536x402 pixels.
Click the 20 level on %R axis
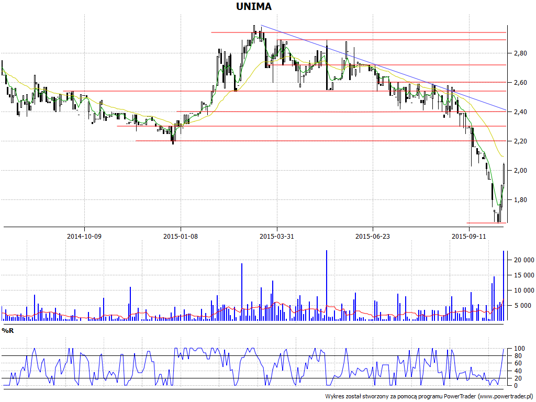(518, 378)
